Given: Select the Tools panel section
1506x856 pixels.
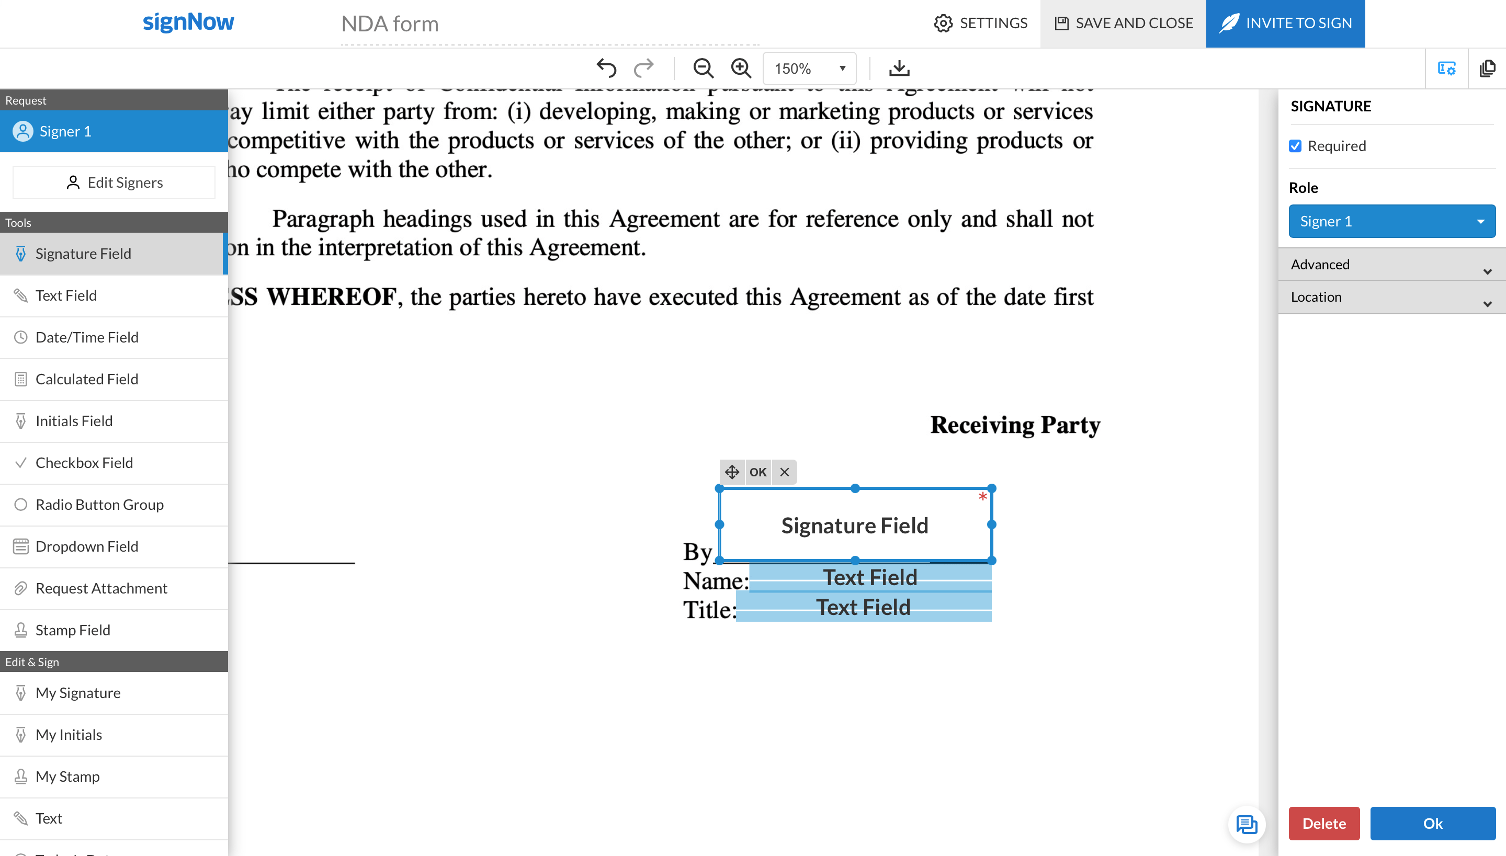Looking at the screenshot, I should click(114, 222).
